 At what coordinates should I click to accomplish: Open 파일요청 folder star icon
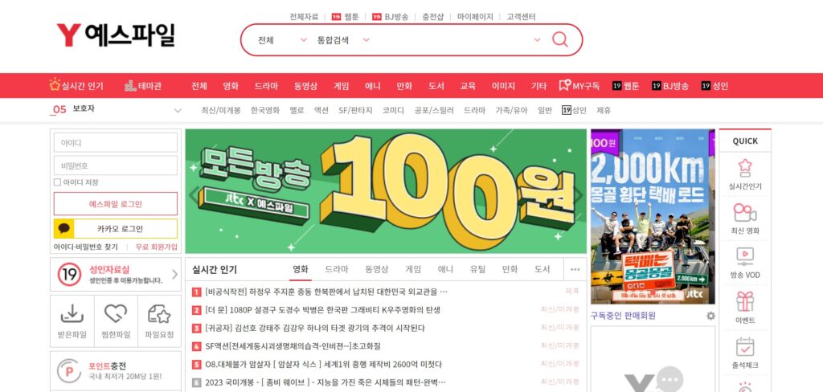pos(159,314)
